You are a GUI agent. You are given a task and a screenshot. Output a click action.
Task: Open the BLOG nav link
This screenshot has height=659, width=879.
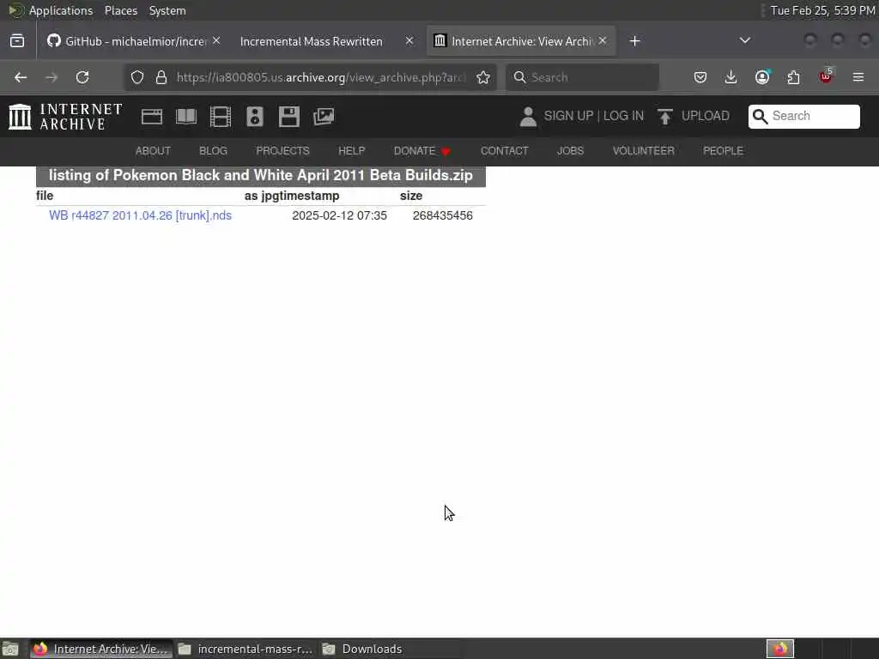point(213,151)
